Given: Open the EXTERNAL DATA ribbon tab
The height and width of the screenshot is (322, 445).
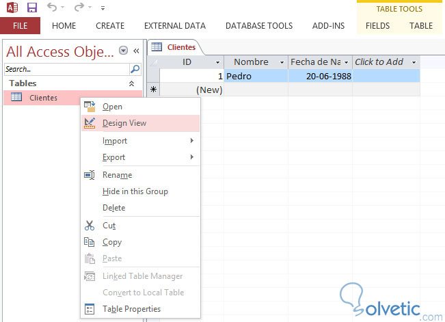Looking at the screenshot, I should coord(175,26).
